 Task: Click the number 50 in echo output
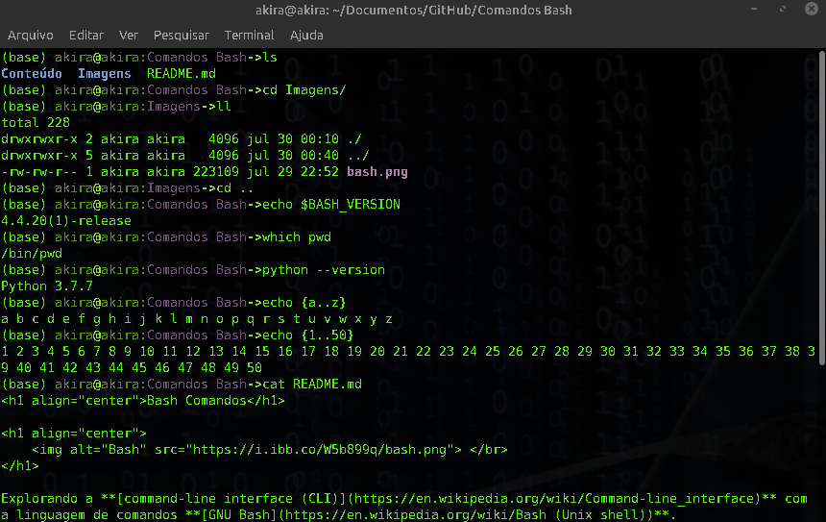tap(254, 367)
